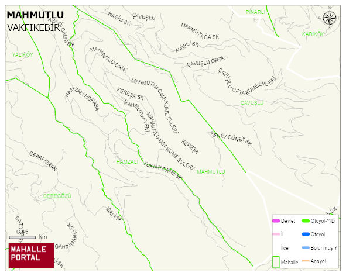Click the MAHMUTLU YENİ street label

tap(136, 116)
